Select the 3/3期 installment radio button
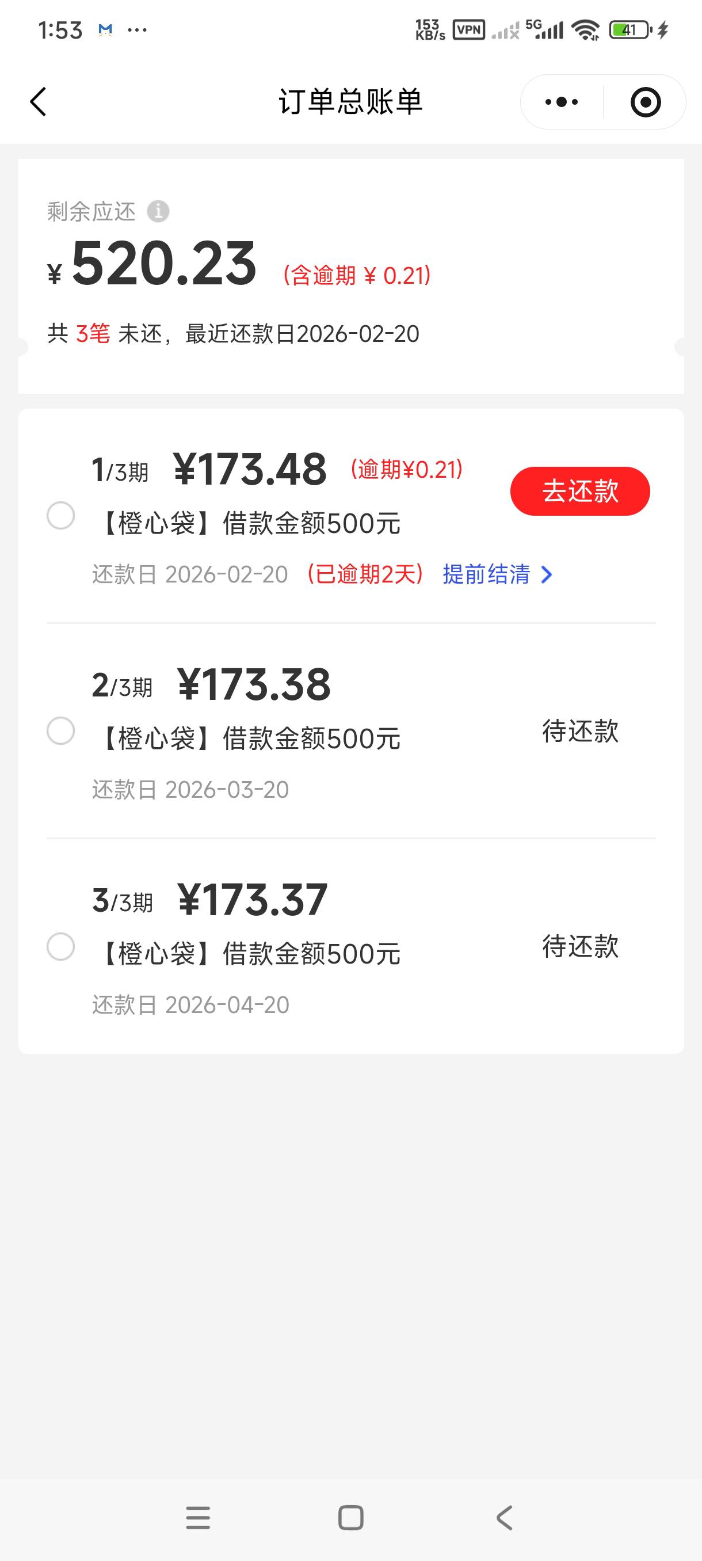 pos(60,946)
